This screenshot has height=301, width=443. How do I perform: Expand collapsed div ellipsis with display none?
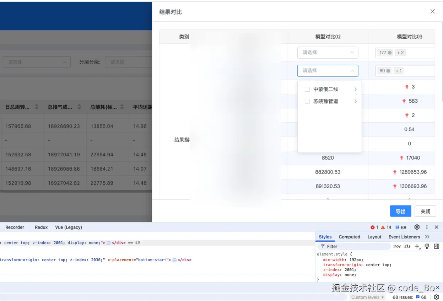(109, 243)
